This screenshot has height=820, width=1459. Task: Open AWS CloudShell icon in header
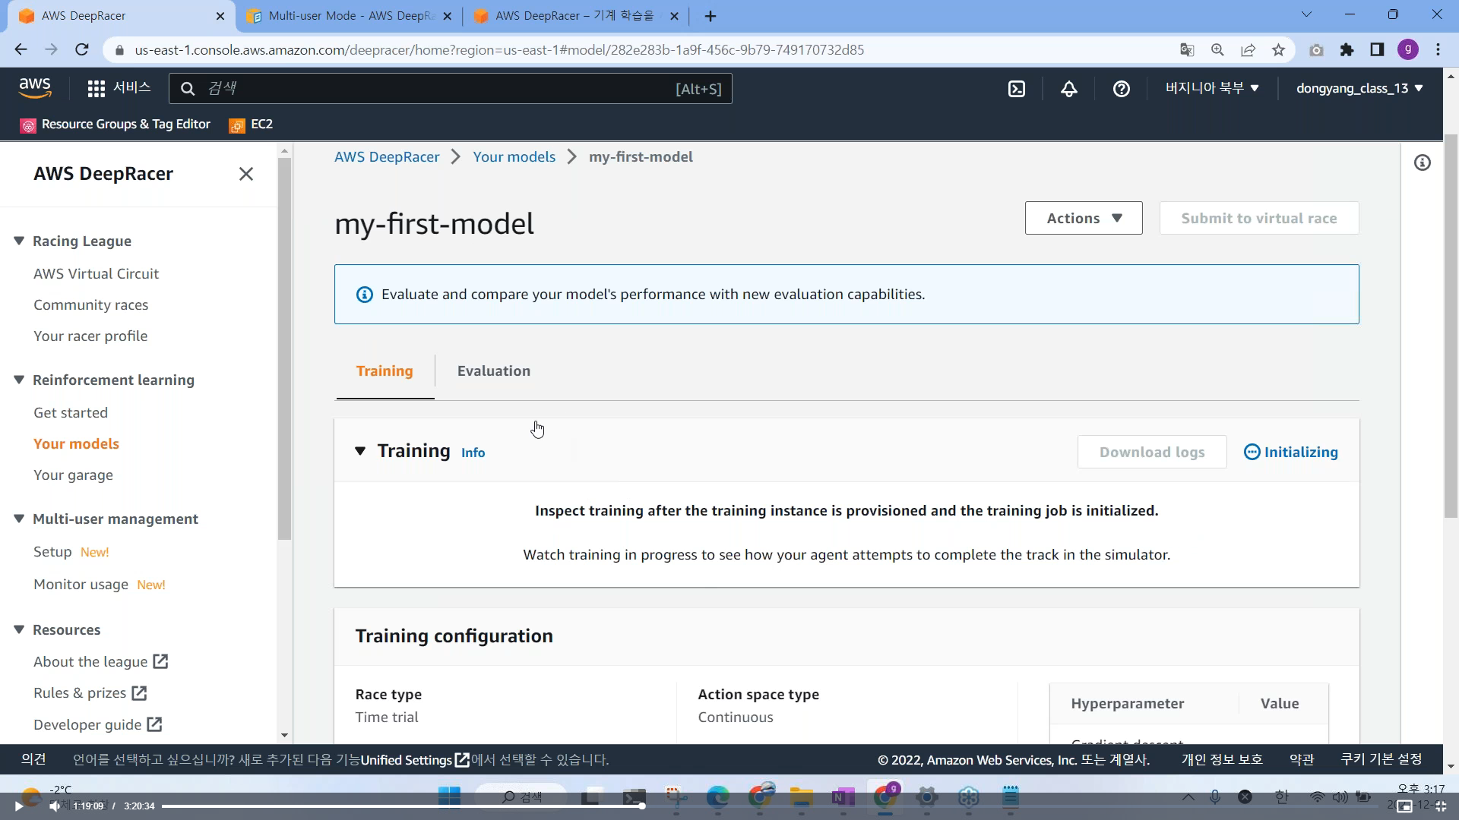tap(1016, 89)
